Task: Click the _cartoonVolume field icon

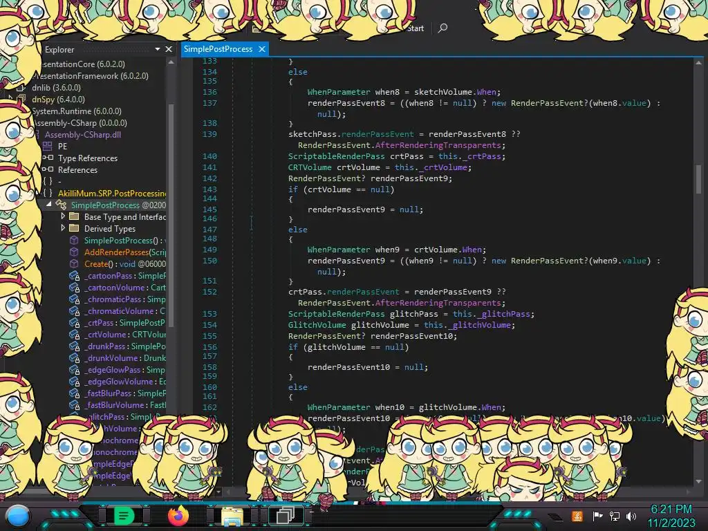Action: [x=74, y=287]
